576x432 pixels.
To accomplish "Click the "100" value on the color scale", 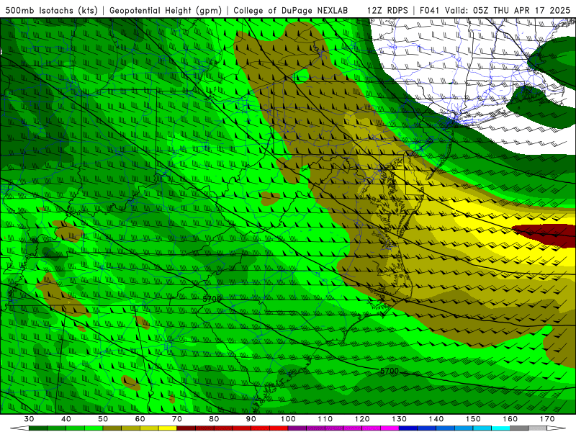I will pos(289,419).
